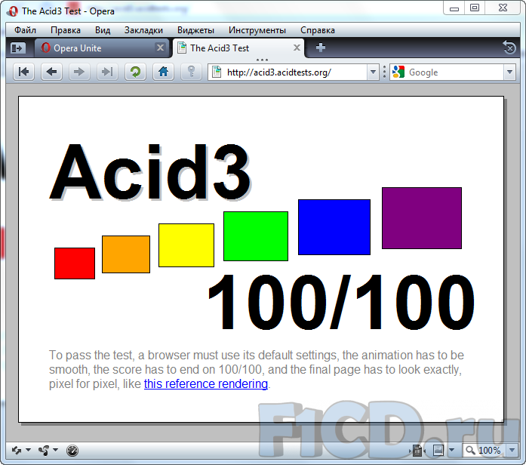This screenshot has width=526, height=465.
Task: Toggle image display in status bar
Action: pos(438,450)
